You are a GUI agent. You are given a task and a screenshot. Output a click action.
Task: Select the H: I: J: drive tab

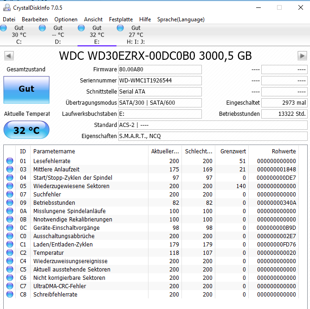click(x=136, y=35)
